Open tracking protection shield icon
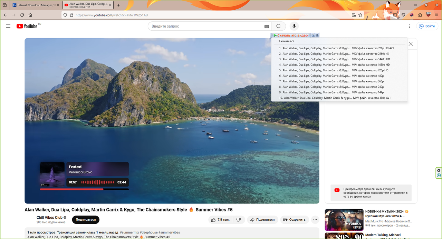 [x=65, y=15]
